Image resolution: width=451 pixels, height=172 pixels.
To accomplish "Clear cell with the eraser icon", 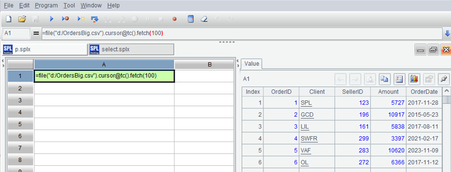I will (204, 19).
